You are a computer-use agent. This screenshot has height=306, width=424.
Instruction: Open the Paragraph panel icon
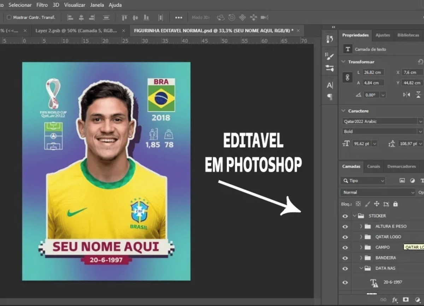(330, 97)
